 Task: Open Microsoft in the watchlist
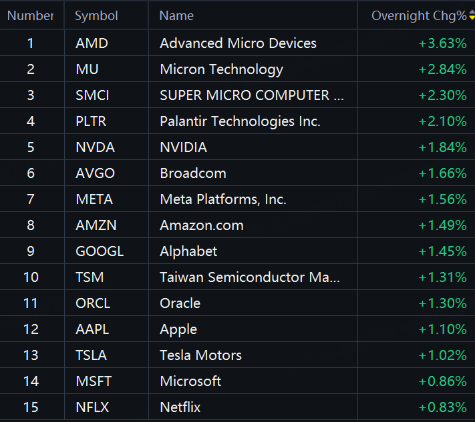(190, 381)
